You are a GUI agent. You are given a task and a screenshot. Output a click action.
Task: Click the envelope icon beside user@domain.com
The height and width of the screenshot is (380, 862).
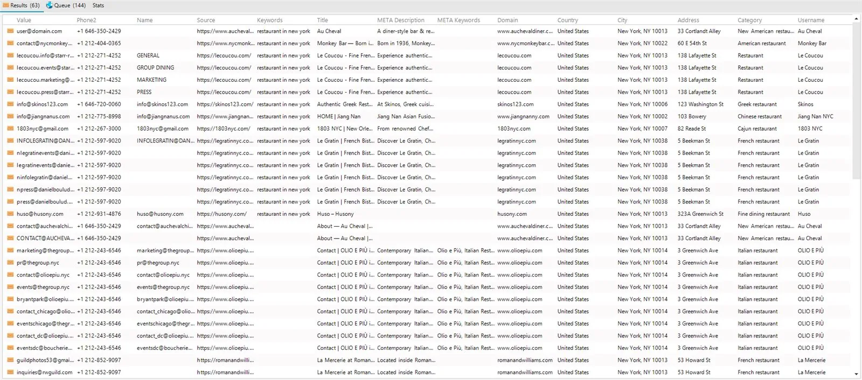tap(10, 31)
